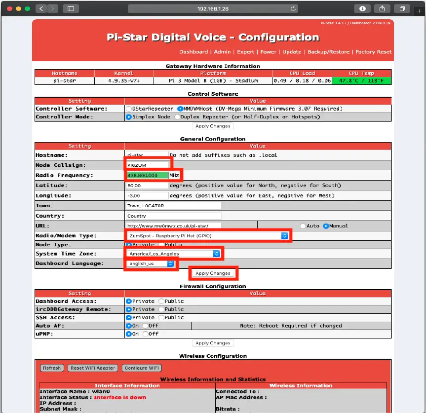Click the Node Callsign input field
The height and width of the screenshot is (413, 426).
(147, 165)
